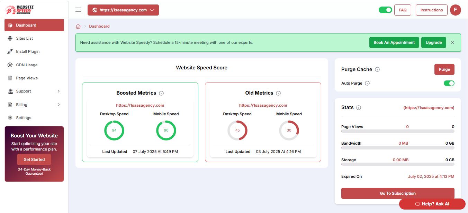Screen dimensions: 468x213
Task: Open Dashboard in the sidebar
Action: [x=34, y=25]
